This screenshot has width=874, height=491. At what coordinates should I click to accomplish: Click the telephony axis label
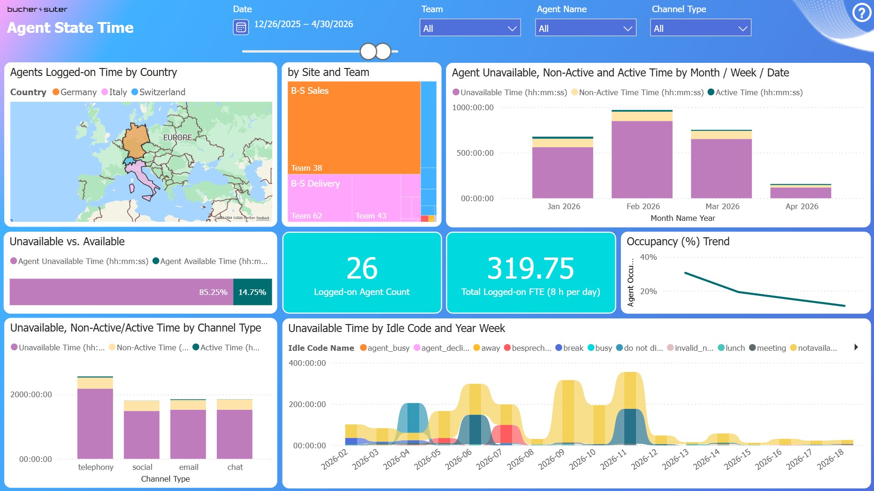(x=96, y=467)
